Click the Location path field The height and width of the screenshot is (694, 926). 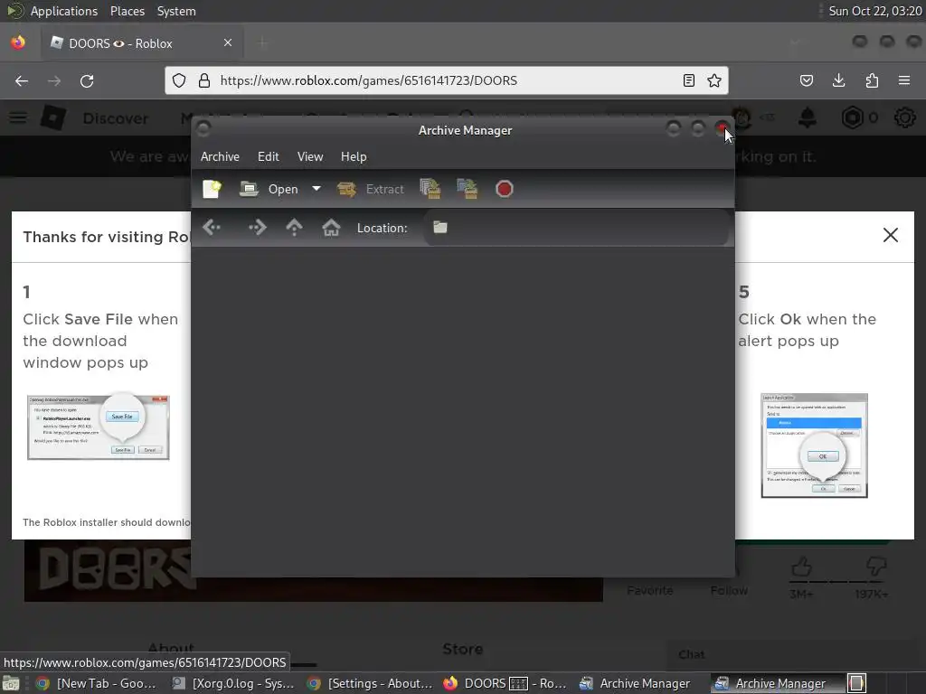(x=576, y=227)
